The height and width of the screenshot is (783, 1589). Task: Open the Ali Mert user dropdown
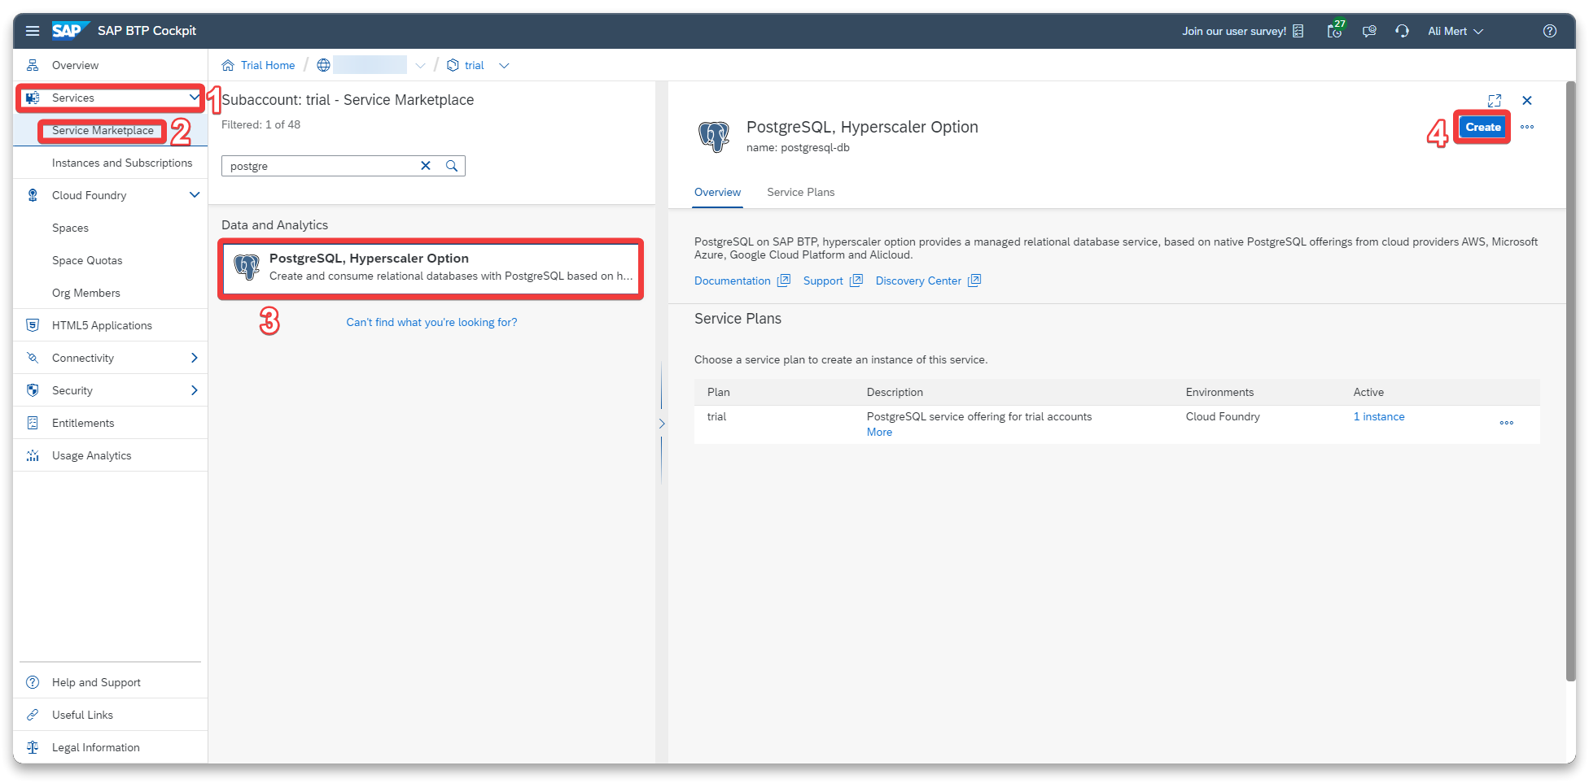[x=1455, y=31]
